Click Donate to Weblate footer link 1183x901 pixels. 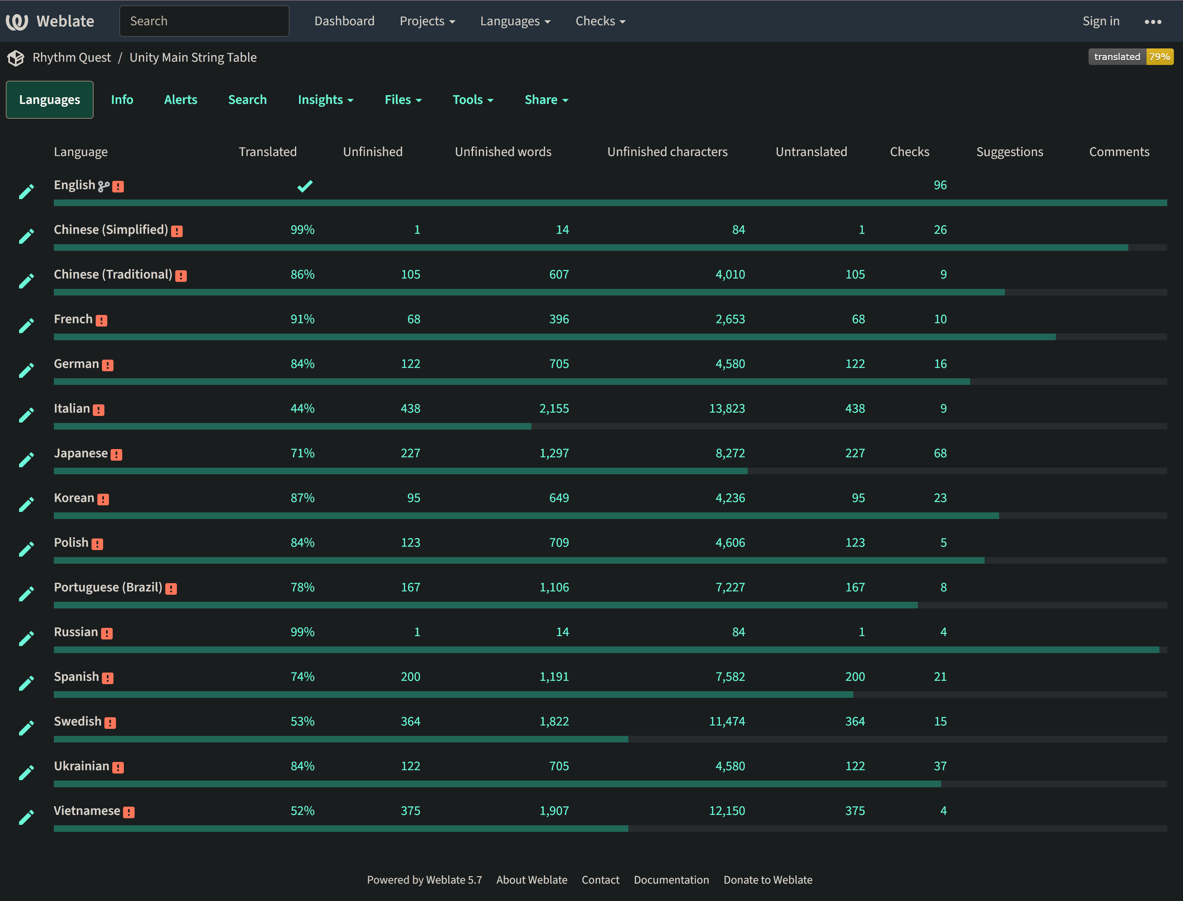click(x=768, y=880)
